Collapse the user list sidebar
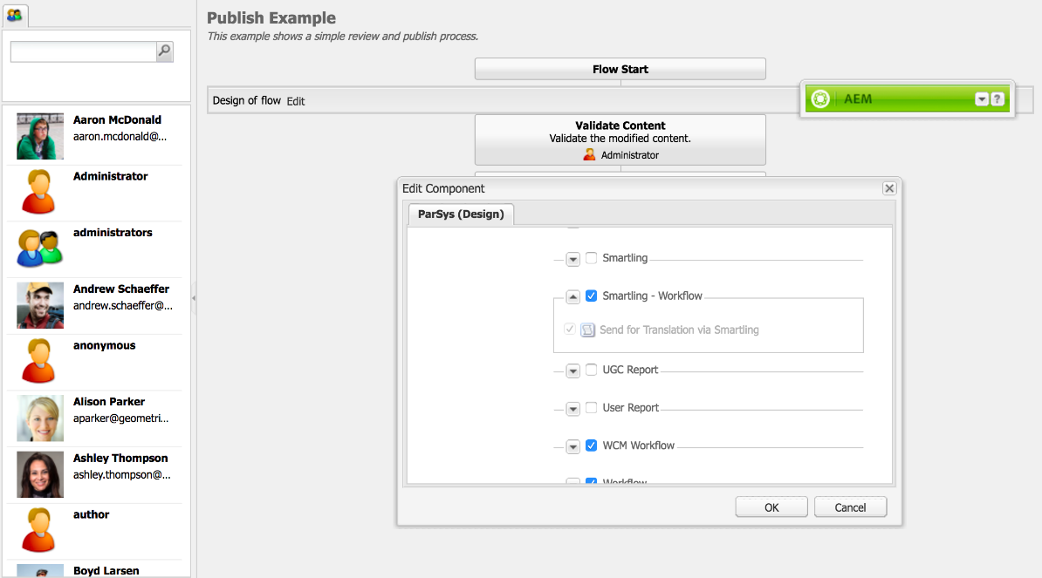The image size is (1042, 578). click(x=195, y=296)
